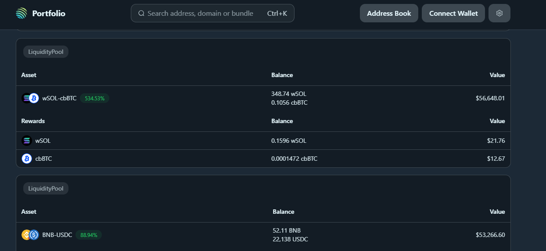Click the wSOL-cbBTC pair token icon
The width and height of the screenshot is (546, 251).
coord(30,98)
